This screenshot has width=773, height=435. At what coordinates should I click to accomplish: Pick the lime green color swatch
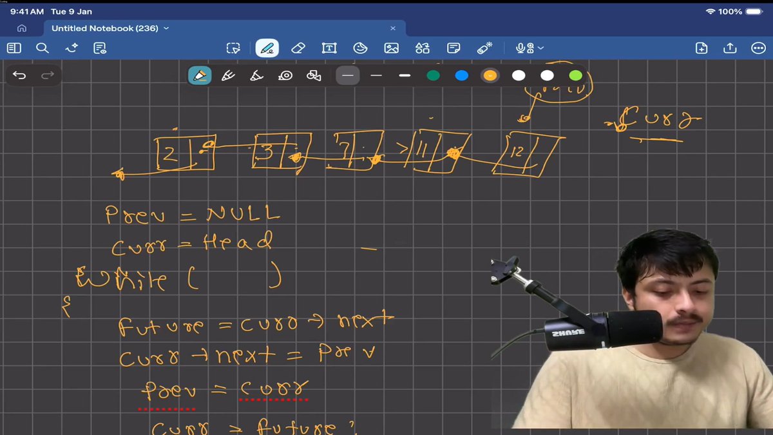[575, 75]
